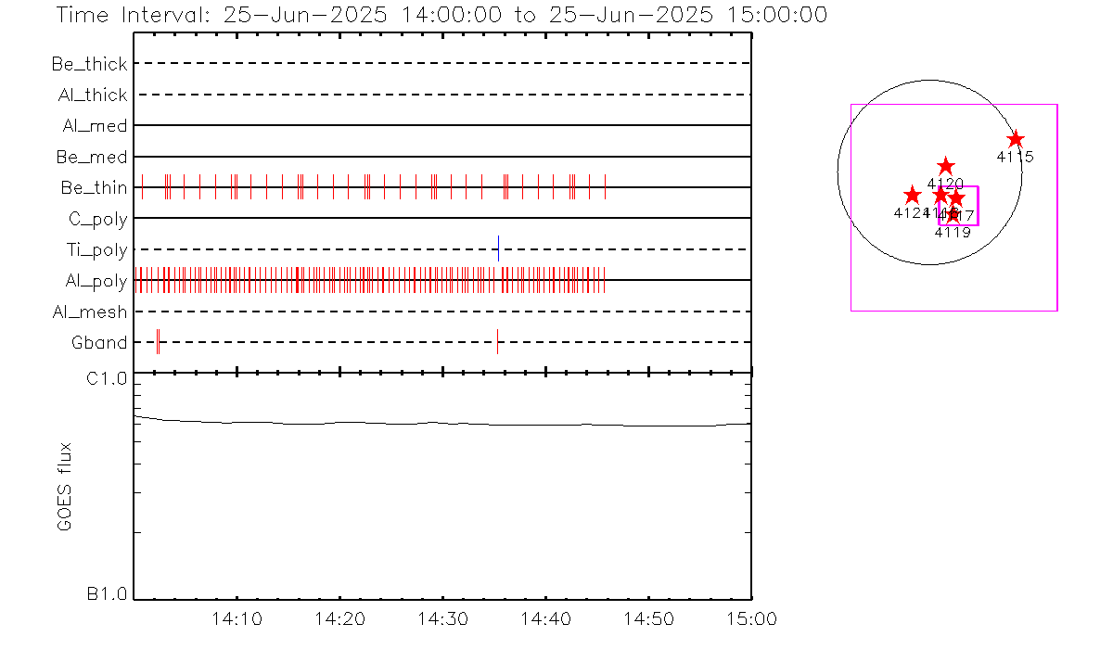Screen dimensions: 1113x649
Task: Click the Al_poly filter row label
Action: coord(96,281)
